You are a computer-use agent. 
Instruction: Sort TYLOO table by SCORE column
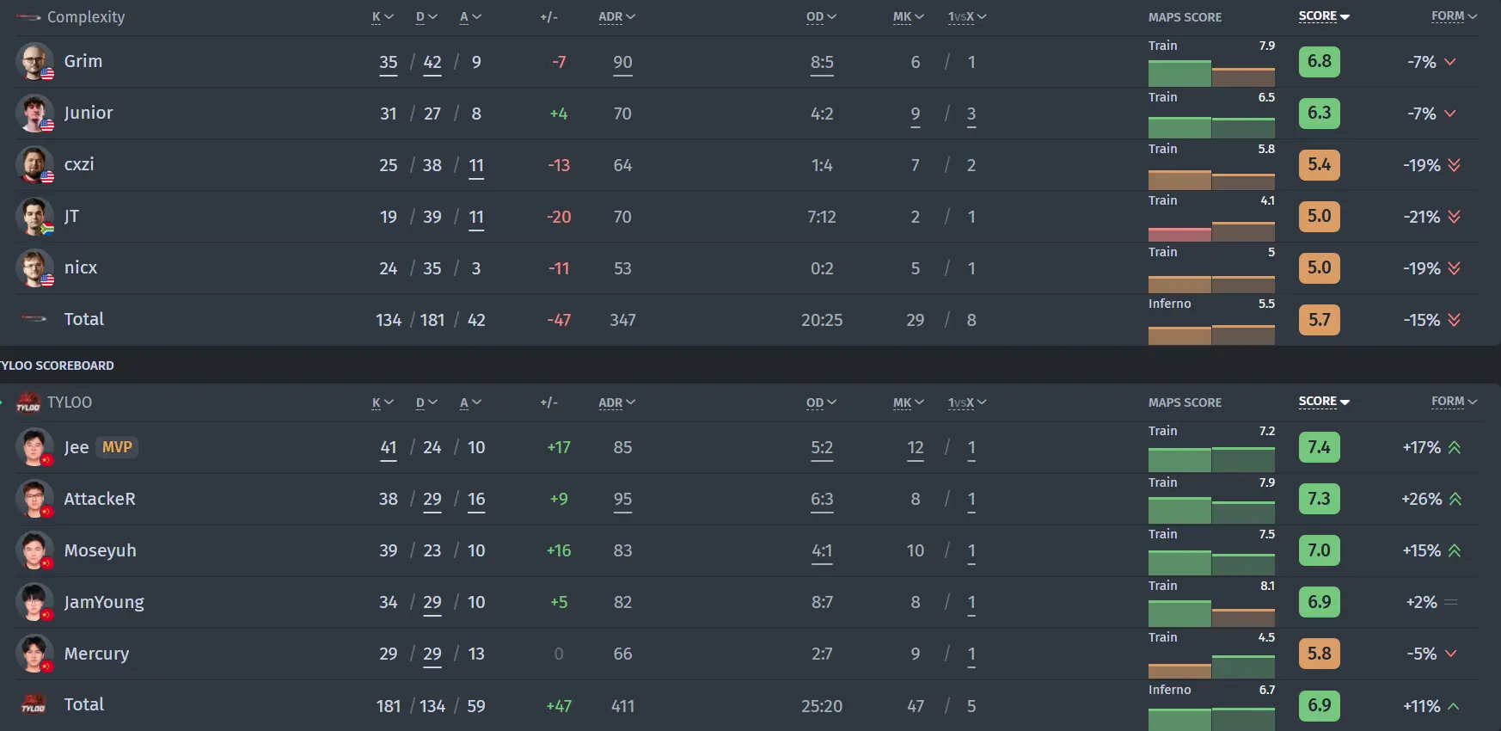(1323, 402)
